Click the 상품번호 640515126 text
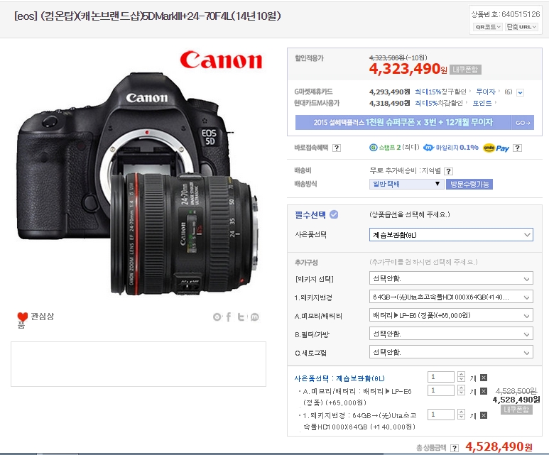Screen dimensions: 549x455 pos(506,14)
